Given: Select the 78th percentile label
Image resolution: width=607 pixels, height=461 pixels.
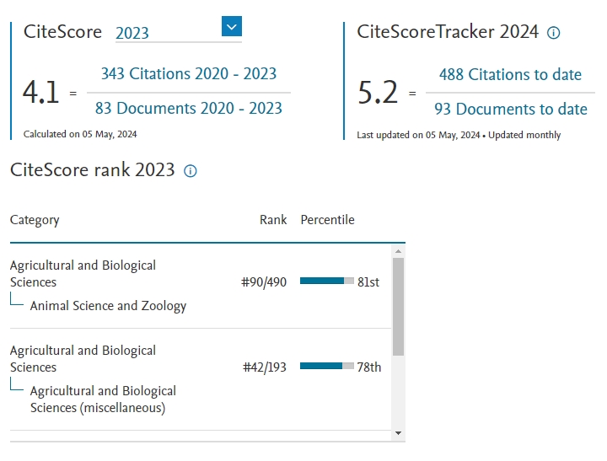Looking at the screenshot, I should [369, 367].
